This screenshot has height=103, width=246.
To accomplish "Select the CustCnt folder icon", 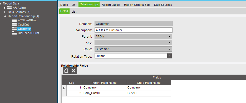I will click(14, 24).
